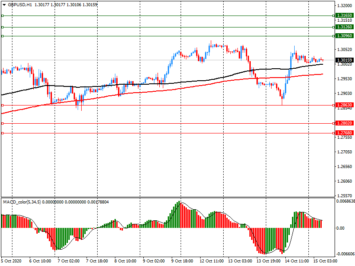Click the 1.30520 price axis value

pos(344,50)
